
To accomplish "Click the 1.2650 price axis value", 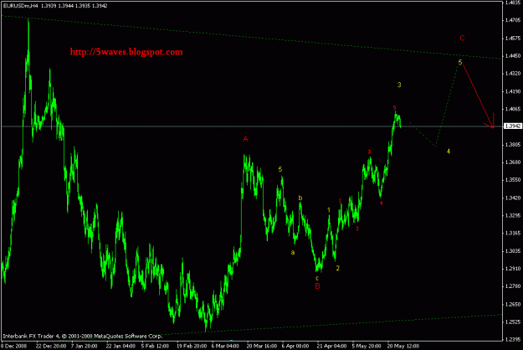I will [x=513, y=304].
